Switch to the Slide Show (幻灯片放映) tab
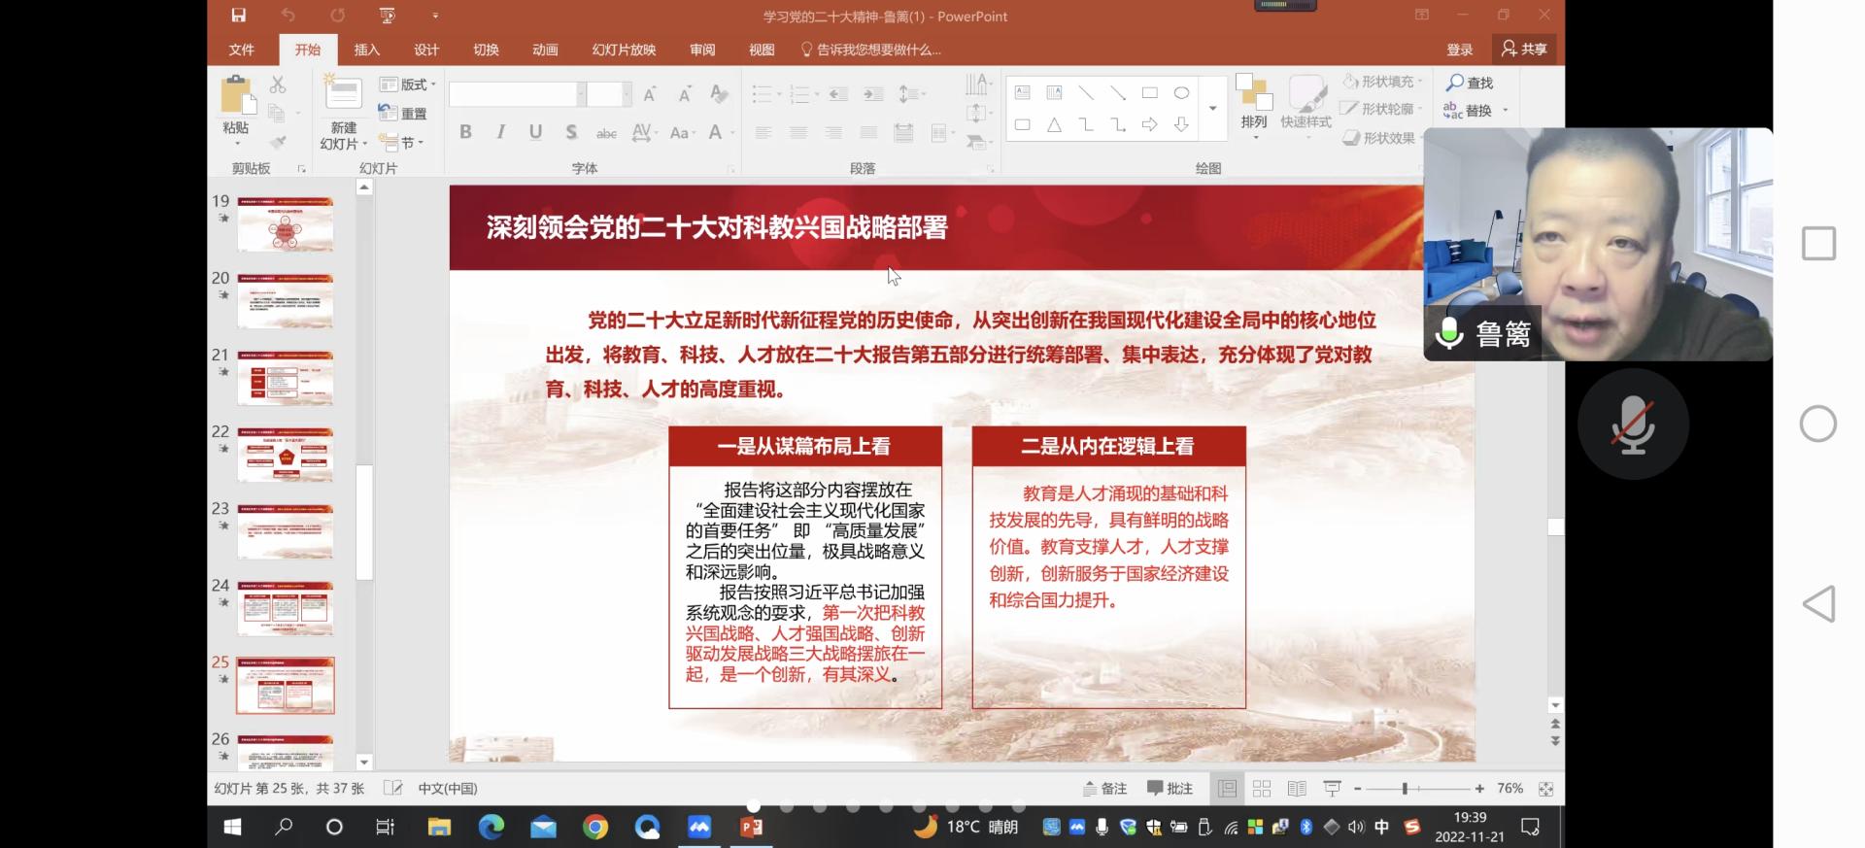Screen dimensions: 1865x848 click(x=624, y=50)
